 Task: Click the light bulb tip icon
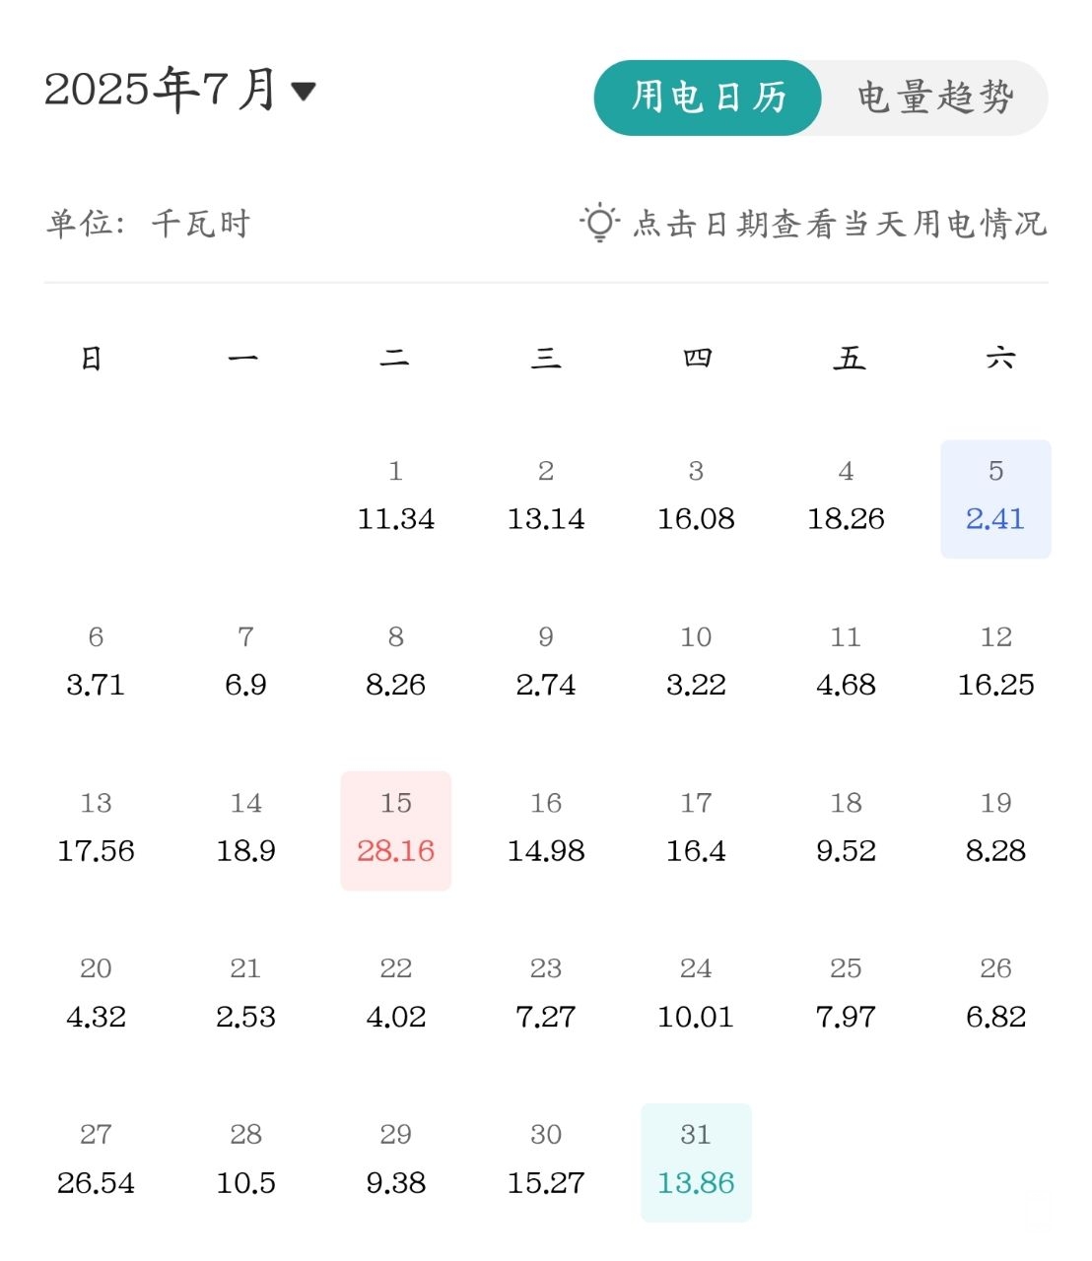pos(599,223)
